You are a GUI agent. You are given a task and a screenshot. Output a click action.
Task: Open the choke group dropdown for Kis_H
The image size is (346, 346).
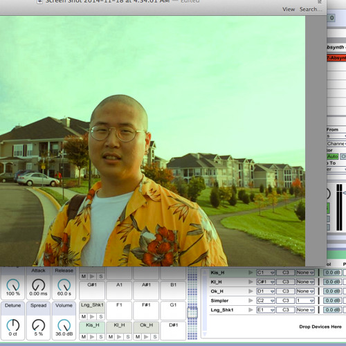tap(305, 273)
